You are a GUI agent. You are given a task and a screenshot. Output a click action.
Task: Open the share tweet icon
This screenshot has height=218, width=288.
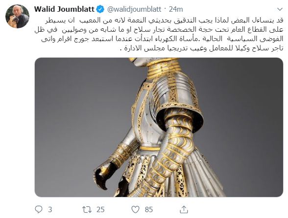(184, 209)
